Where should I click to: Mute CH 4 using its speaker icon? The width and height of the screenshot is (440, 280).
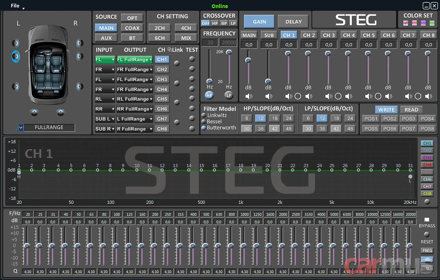click(x=349, y=97)
